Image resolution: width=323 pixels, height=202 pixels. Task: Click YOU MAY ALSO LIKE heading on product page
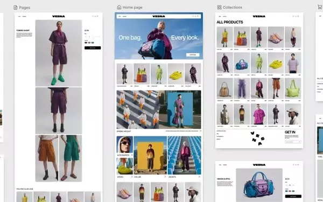pyautogui.click(x=25, y=189)
